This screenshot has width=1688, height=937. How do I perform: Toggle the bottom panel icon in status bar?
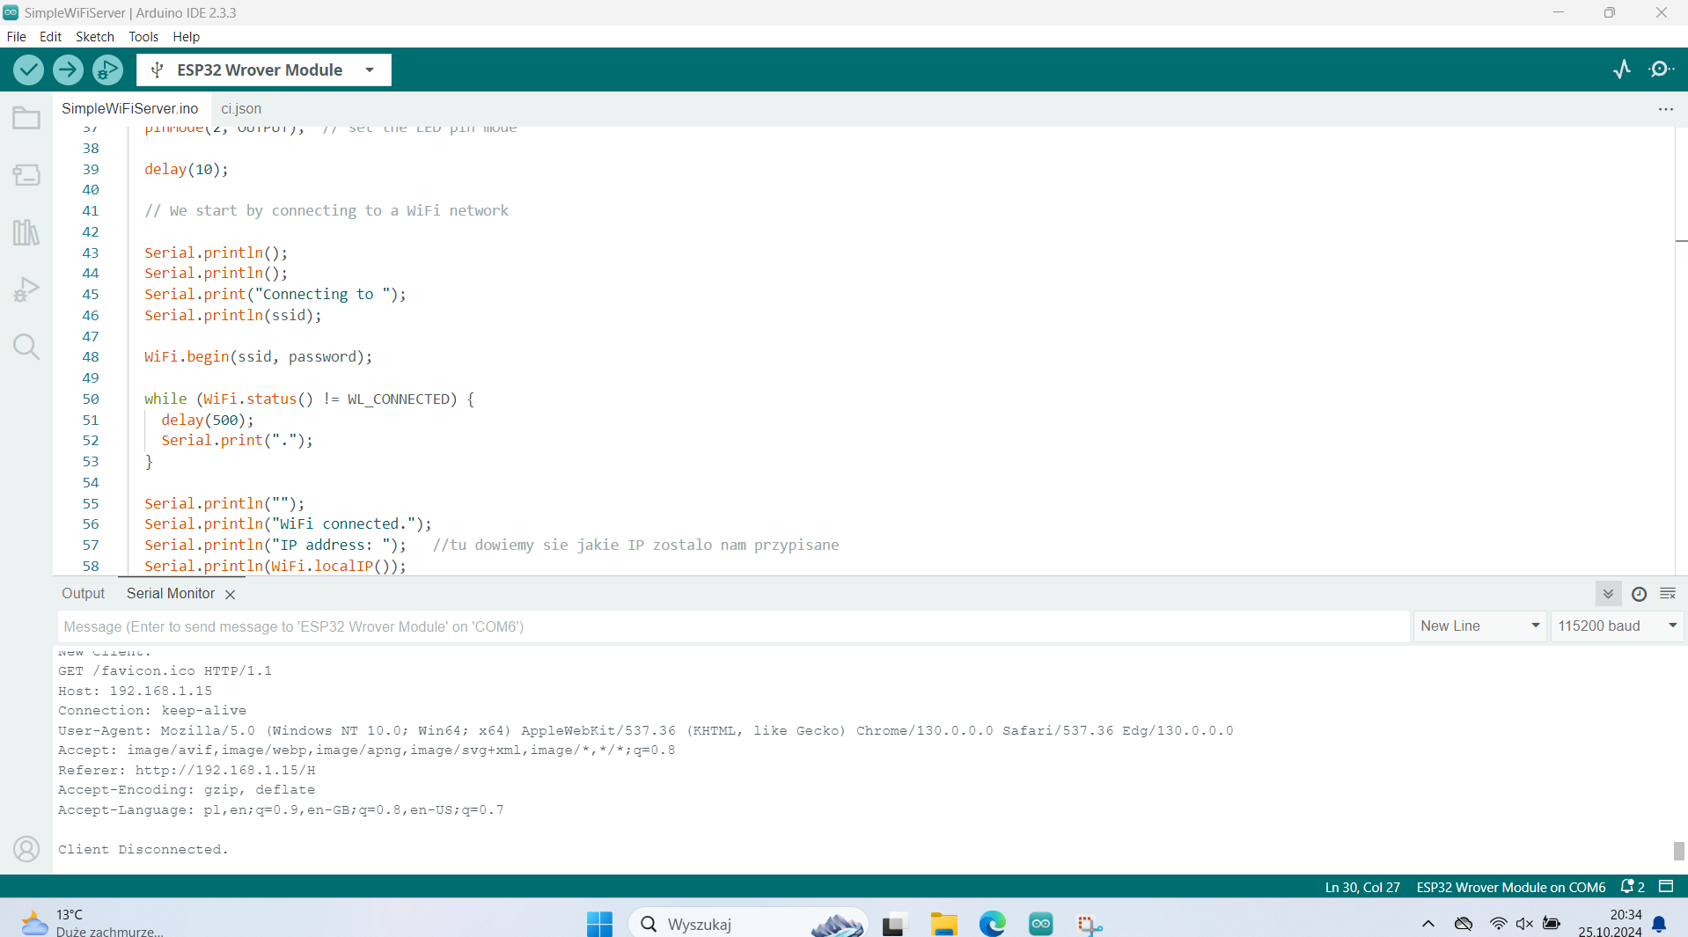[1666, 887]
